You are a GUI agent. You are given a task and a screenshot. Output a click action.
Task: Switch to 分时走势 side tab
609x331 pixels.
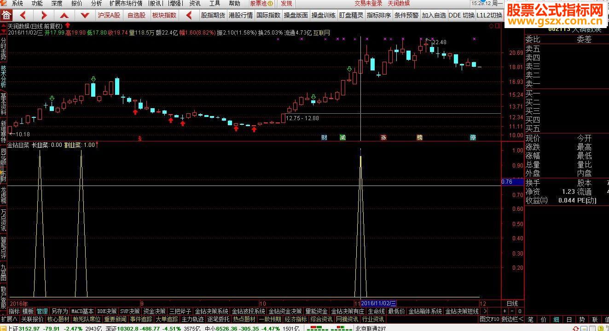3,48
